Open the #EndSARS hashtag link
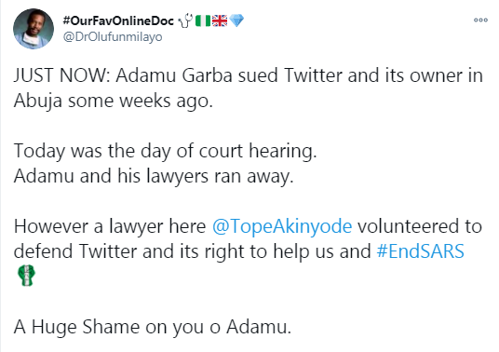Screen dimensions: 499x352 [x=421, y=251]
